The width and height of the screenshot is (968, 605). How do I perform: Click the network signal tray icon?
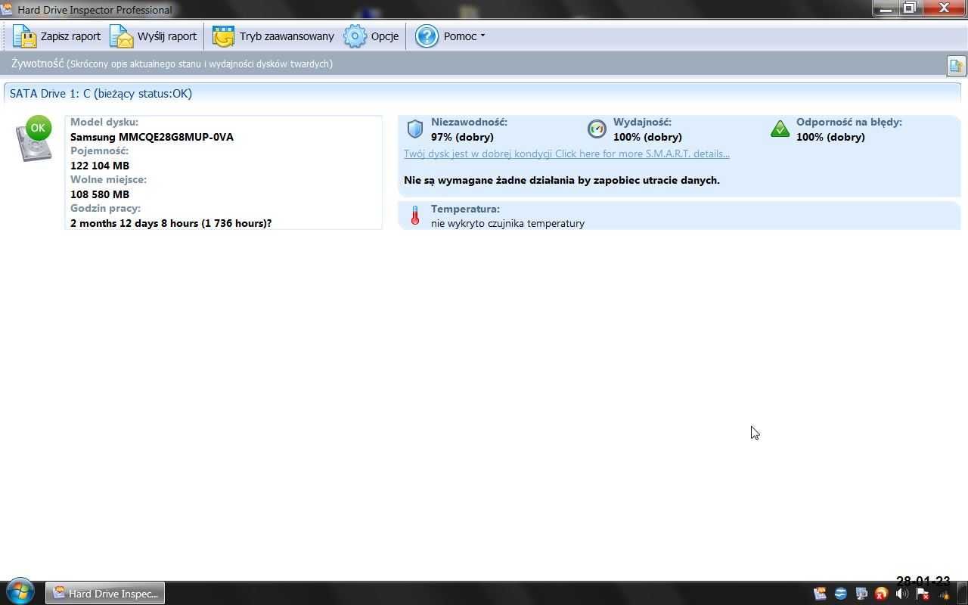942,594
